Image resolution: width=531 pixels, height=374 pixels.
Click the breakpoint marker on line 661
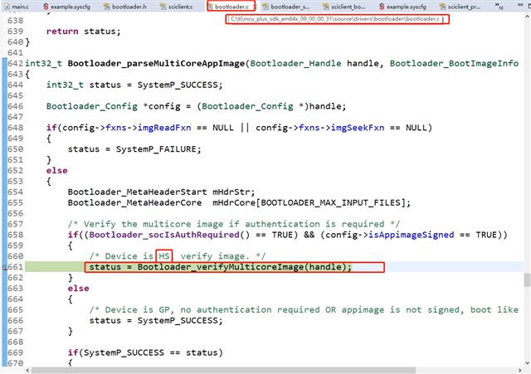point(4,267)
